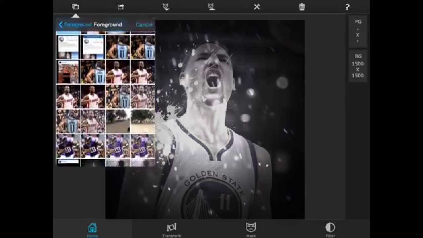Switch to the Home tab
This screenshot has width=423, height=238.
(x=93, y=230)
